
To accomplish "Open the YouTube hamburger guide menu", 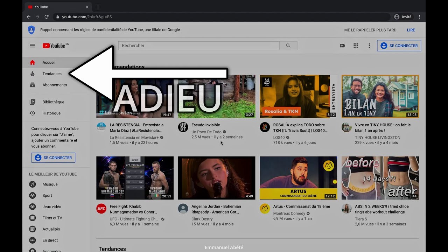I will point(33,45).
